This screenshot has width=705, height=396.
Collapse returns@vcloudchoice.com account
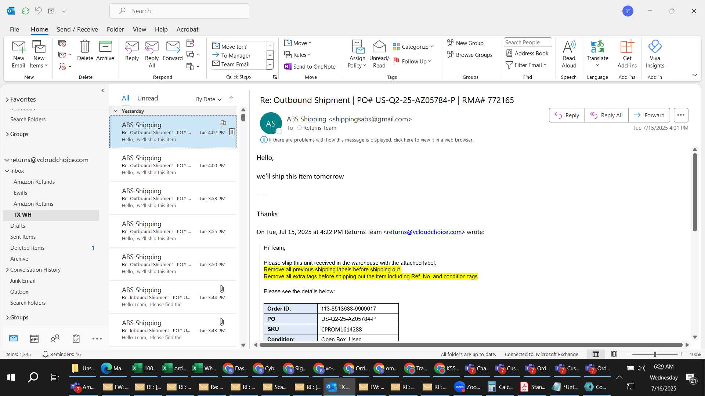click(7, 160)
